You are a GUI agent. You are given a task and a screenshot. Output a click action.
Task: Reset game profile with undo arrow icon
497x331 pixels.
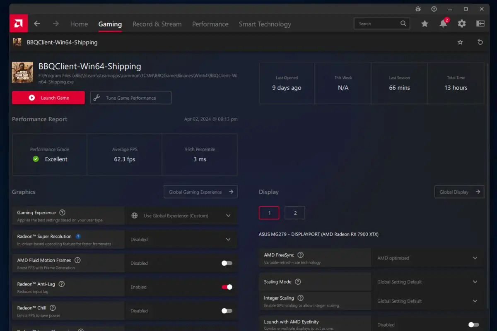(480, 42)
